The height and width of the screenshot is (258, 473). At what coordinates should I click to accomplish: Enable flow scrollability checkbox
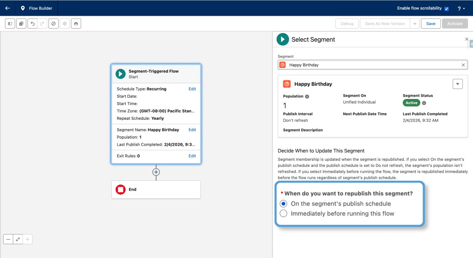(447, 9)
